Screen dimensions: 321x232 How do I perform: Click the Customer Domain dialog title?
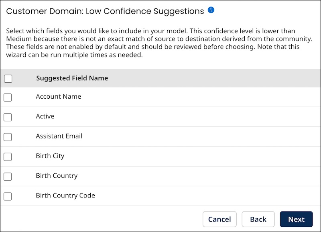pyautogui.click(x=104, y=11)
